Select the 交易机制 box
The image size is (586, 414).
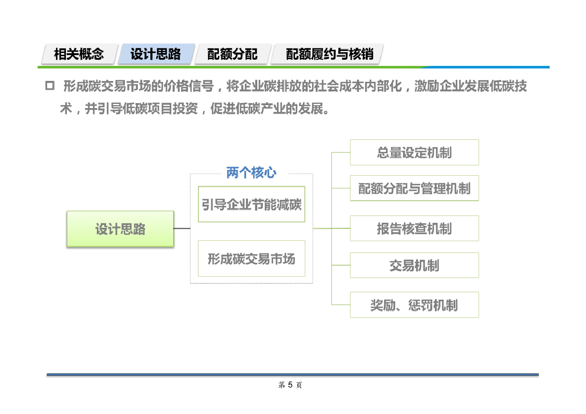click(414, 265)
